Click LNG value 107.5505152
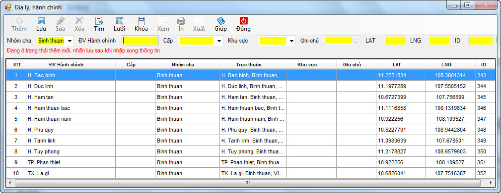The height and width of the screenshot is (193, 501). 450,86
